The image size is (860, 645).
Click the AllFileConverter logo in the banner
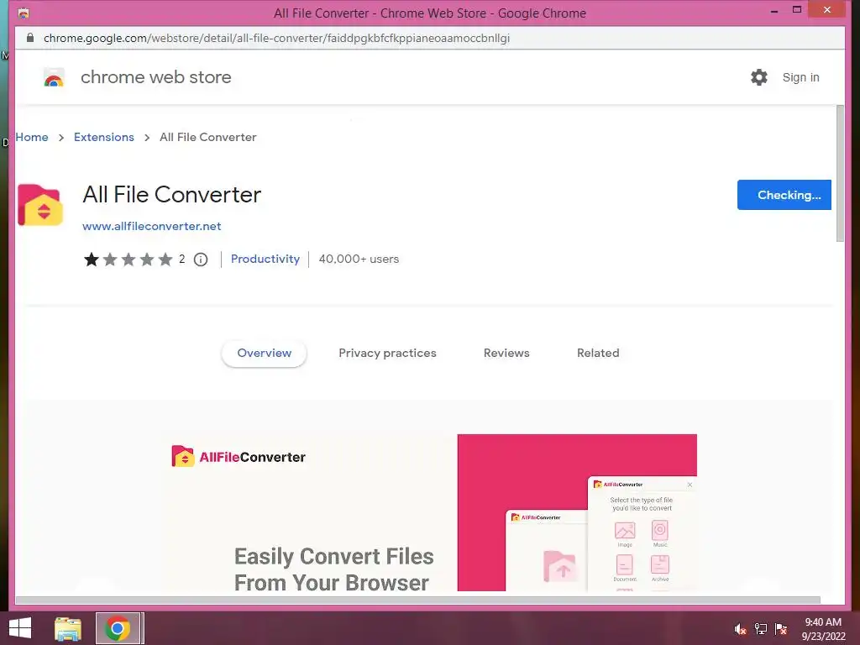[x=239, y=456]
